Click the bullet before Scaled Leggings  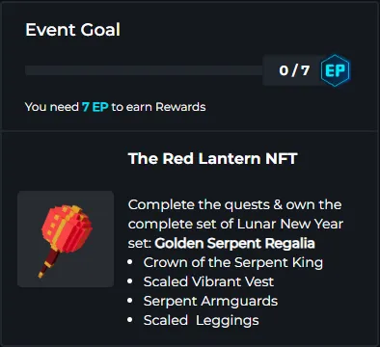(x=130, y=320)
